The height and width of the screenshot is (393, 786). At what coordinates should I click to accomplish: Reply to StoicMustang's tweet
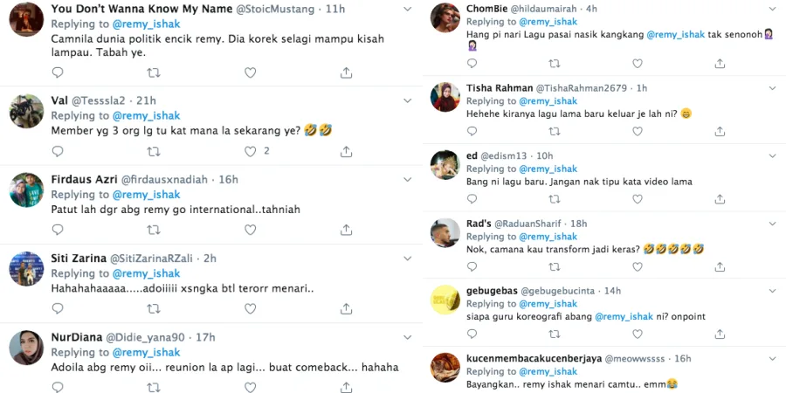(58, 72)
